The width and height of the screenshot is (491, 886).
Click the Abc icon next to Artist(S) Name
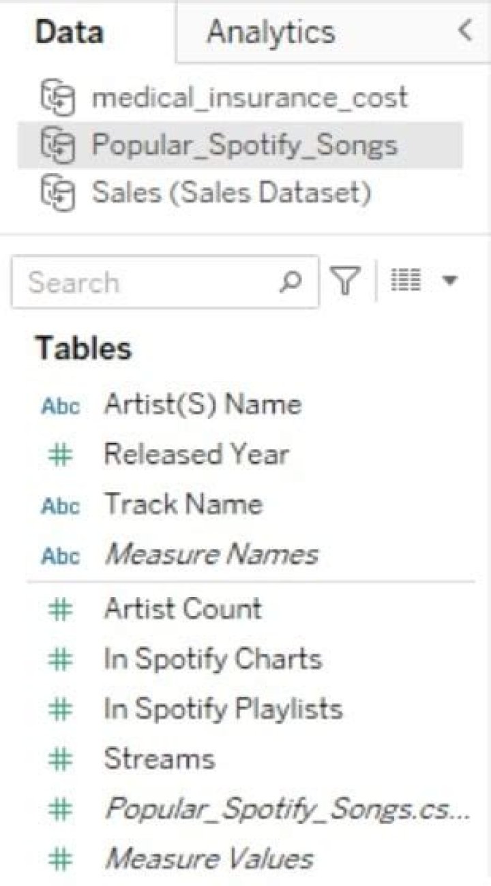click(x=60, y=406)
